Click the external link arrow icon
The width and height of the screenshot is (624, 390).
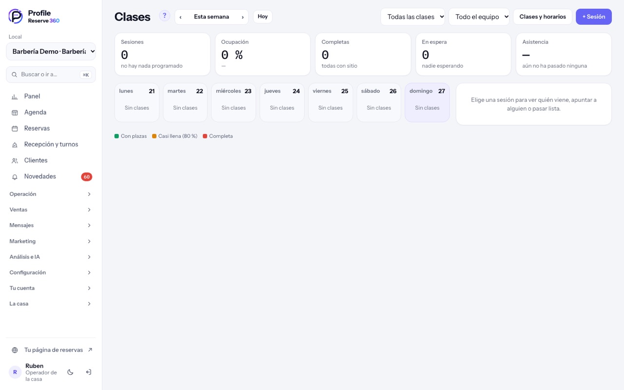click(90, 350)
